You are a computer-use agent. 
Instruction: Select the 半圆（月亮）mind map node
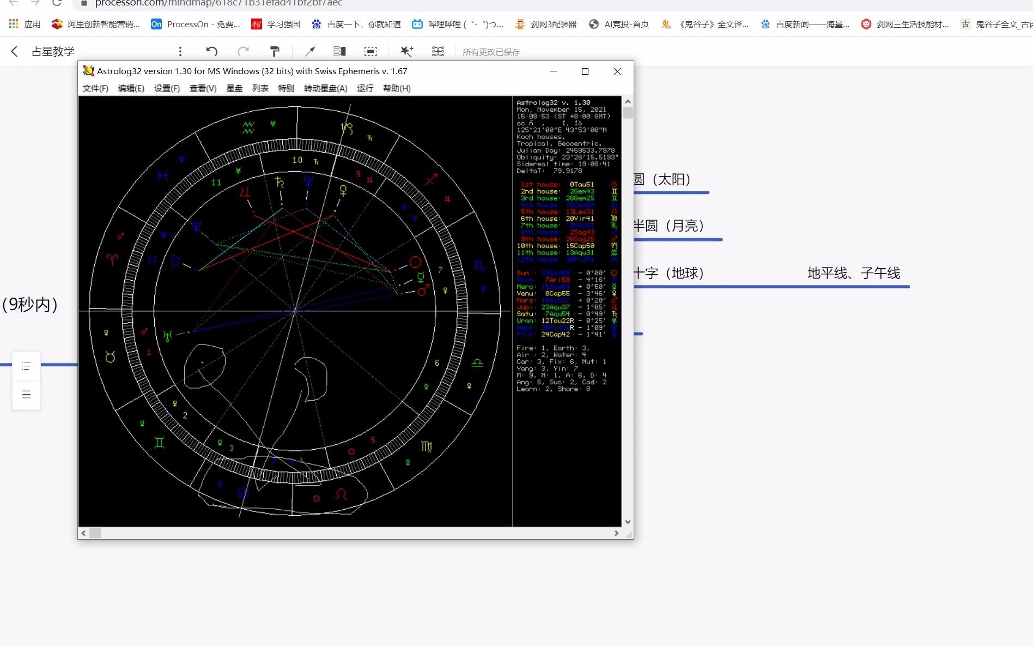pyautogui.click(x=669, y=226)
